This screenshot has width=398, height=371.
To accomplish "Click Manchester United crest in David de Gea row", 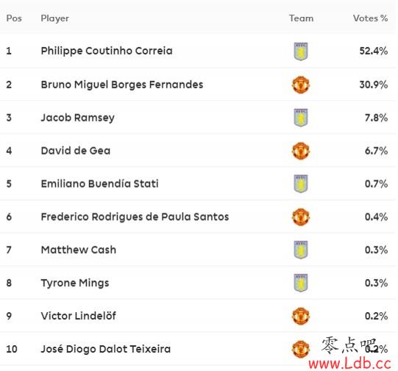I will 301,151.
